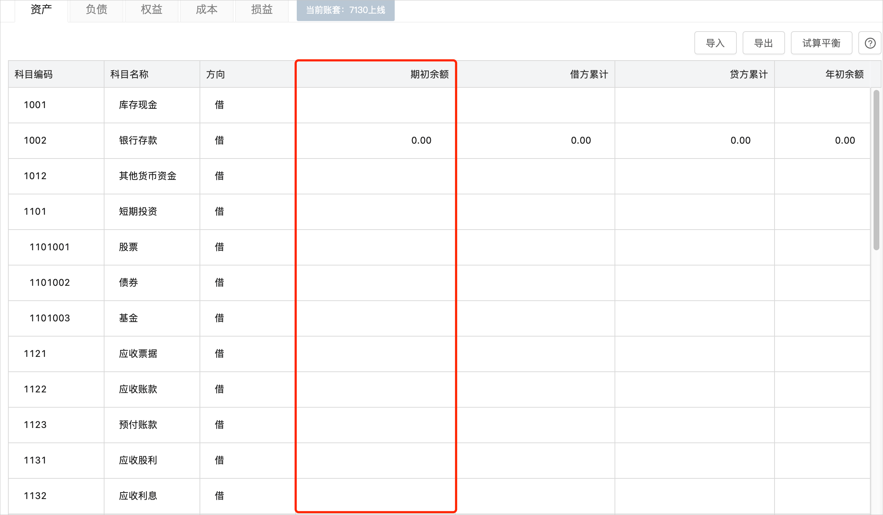Viewport: 883px width, 515px height.
Task: Click the 科目名称 column header
Action: pyautogui.click(x=152, y=74)
